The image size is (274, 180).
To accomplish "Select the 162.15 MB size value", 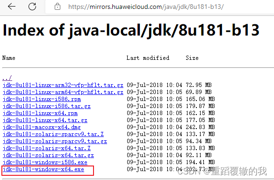I will [x=200, y=113].
